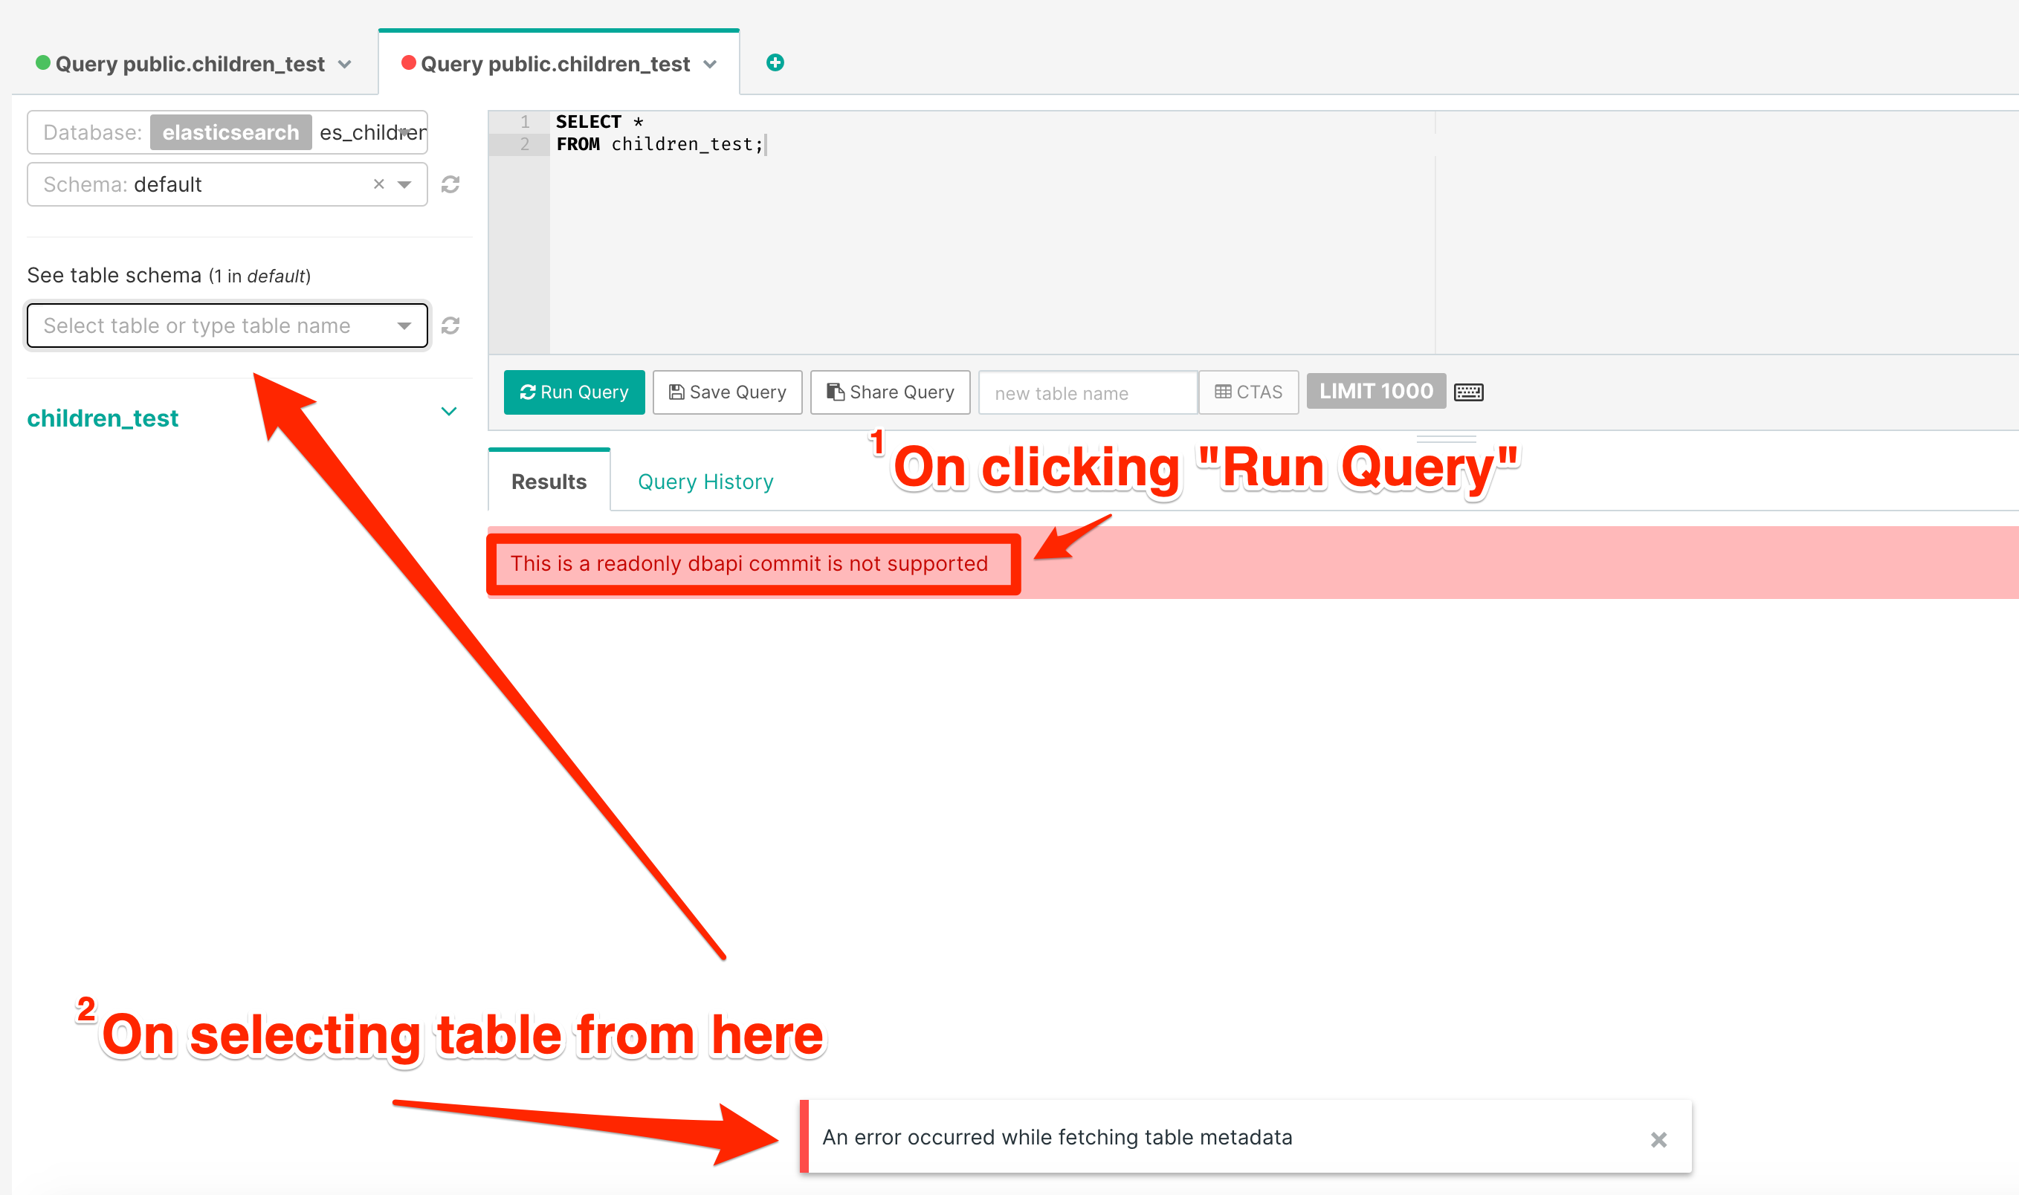Select the Results tab
Image resolution: width=2019 pixels, height=1195 pixels.
click(x=549, y=482)
